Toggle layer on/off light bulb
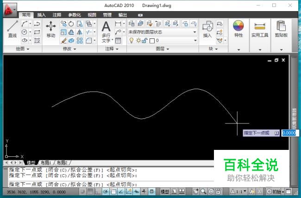 click(132, 41)
